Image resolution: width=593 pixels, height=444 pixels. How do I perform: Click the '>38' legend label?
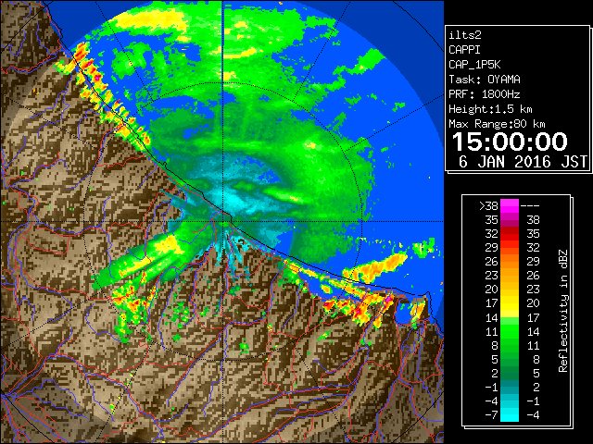(488, 205)
